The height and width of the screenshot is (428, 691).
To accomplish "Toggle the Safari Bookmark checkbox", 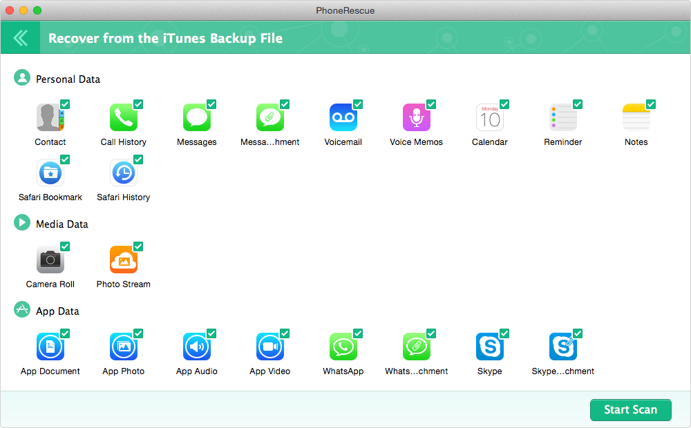I will 65,159.
